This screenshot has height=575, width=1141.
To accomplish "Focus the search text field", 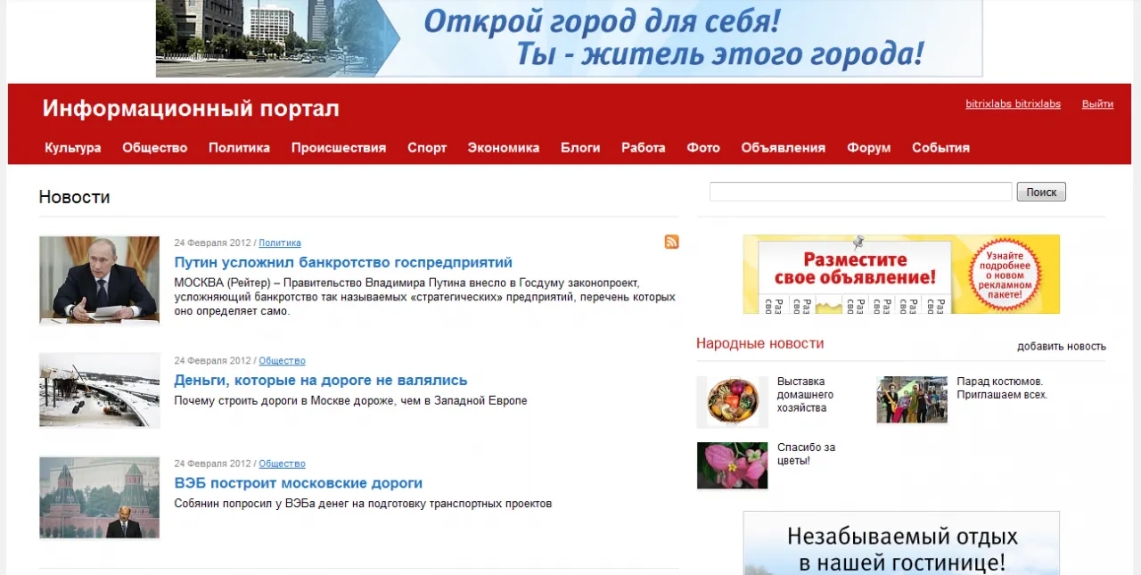I will pyautogui.click(x=860, y=192).
